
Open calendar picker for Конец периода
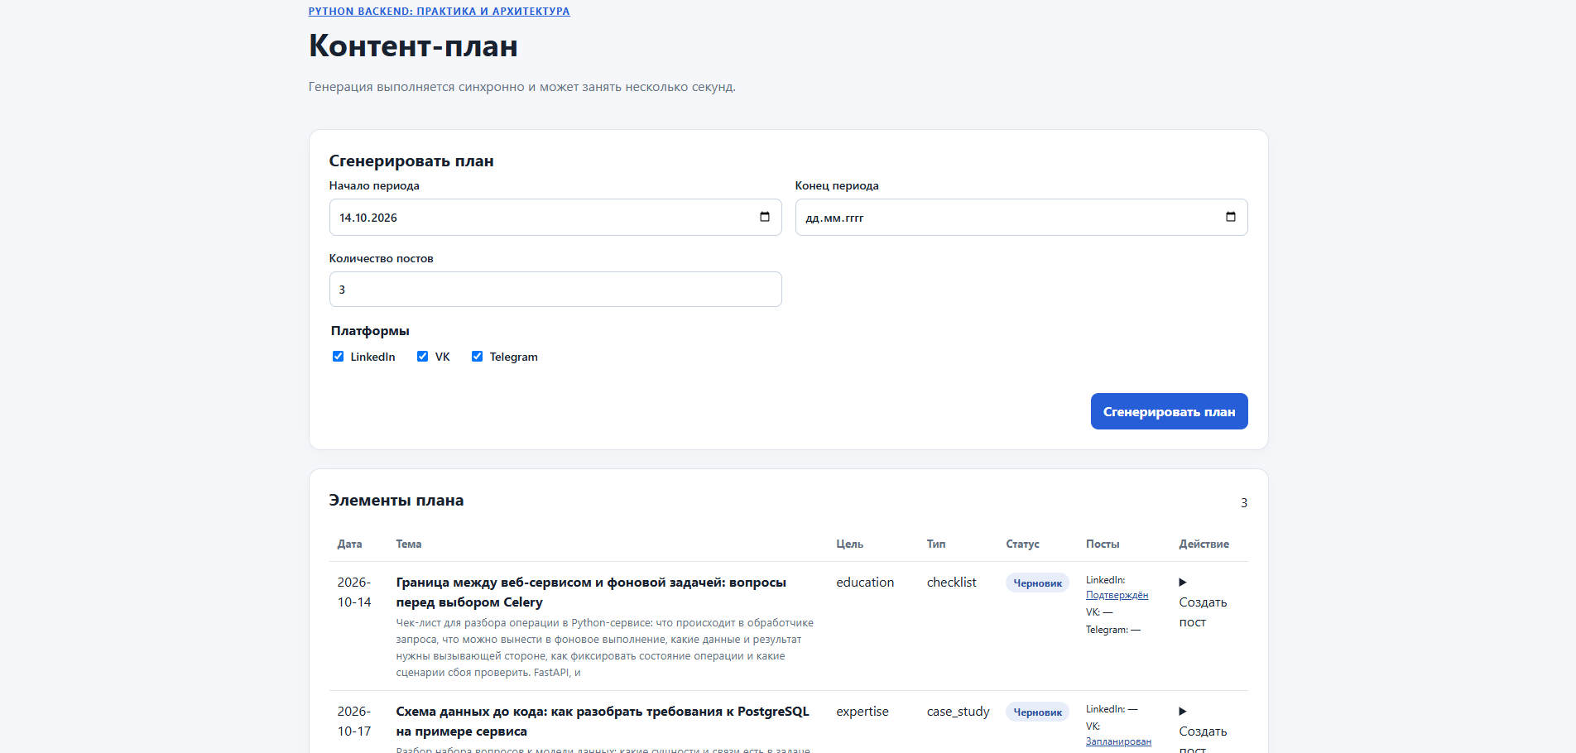1231,217
